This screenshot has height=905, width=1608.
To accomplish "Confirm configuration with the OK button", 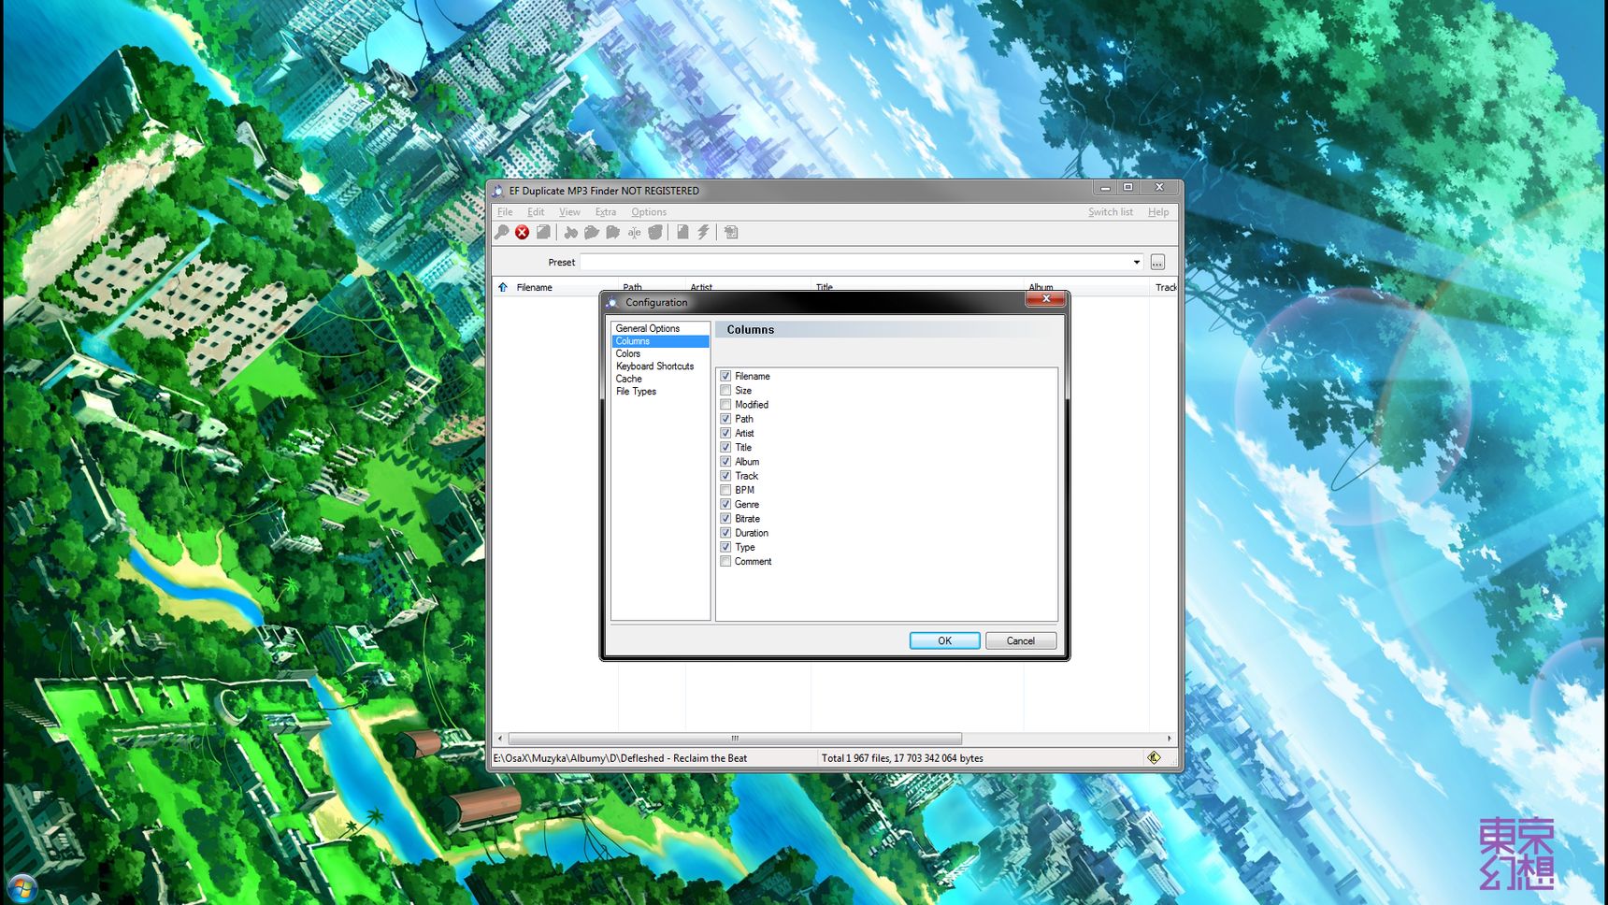I will [x=944, y=640].
